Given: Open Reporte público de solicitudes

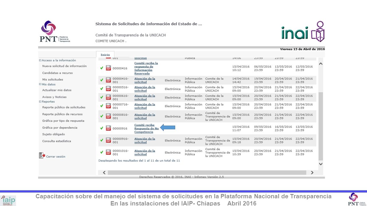Looking at the screenshot, I should (x=64, y=107).
